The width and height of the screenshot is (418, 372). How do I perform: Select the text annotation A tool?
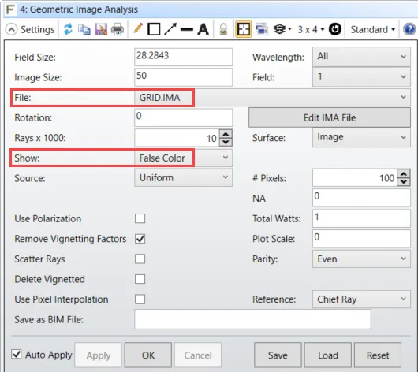[x=203, y=29]
